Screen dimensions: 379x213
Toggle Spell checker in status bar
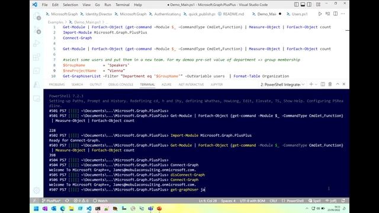tap(314, 201)
